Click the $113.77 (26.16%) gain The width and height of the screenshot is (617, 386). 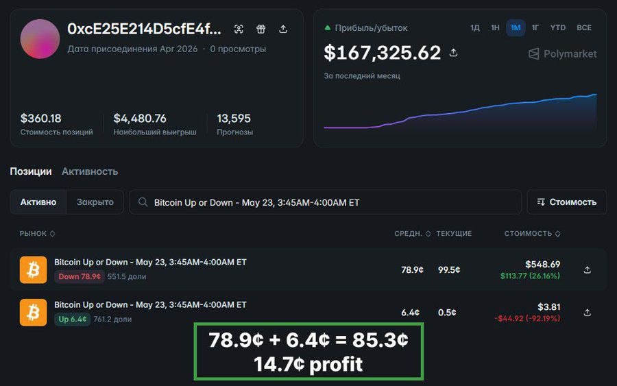(x=530, y=276)
